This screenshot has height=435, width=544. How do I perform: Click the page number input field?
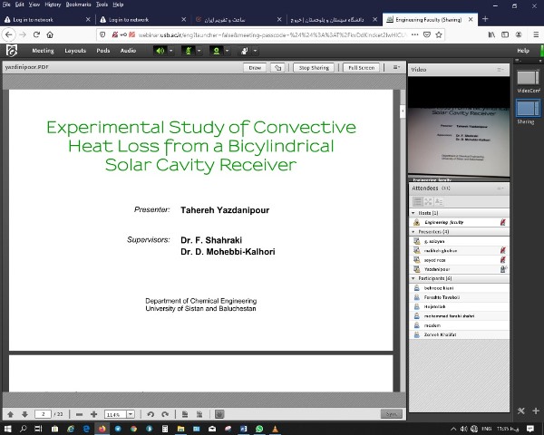(43, 414)
